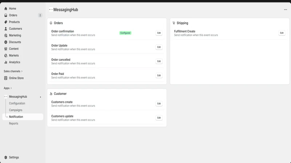Select the Notification sub-item
The width and height of the screenshot is (291, 163).
point(23,117)
